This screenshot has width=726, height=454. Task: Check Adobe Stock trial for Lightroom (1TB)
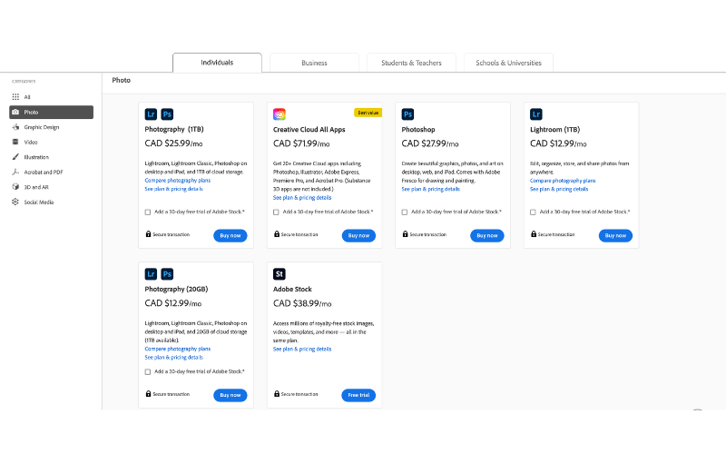(x=533, y=212)
